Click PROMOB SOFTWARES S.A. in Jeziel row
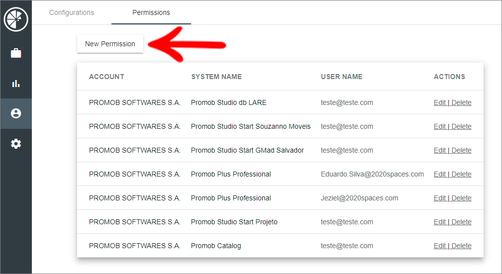The width and height of the screenshot is (502, 274). pyautogui.click(x=135, y=198)
